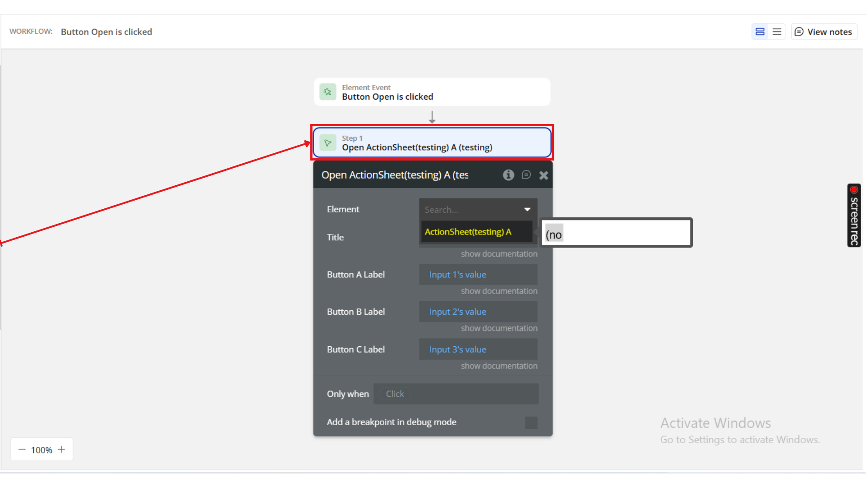
Task: Toggle Add a breakpoint in debug mode checkbox
Action: tap(531, 423)
